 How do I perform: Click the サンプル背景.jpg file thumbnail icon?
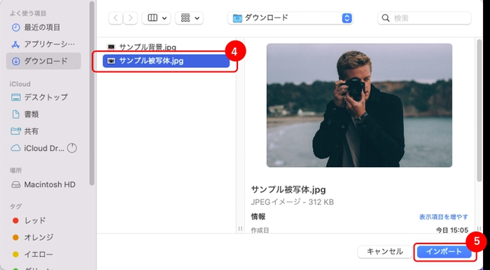click(111, 47)
